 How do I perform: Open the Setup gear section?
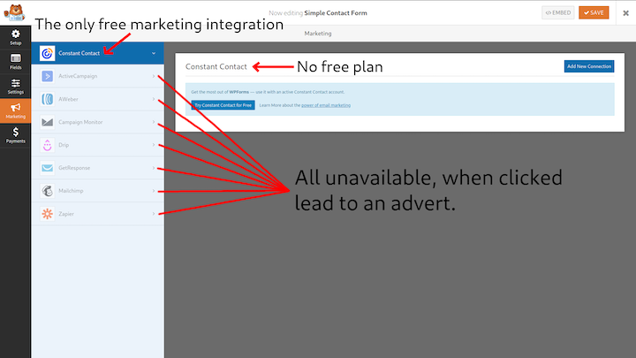[x=15, y=37]
